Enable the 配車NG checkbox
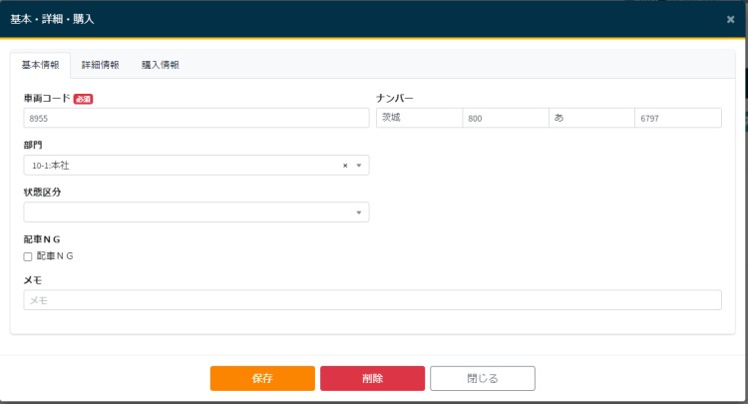 28,256
